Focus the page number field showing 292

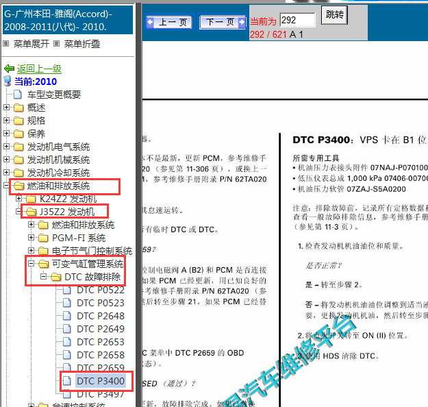pyautogui.click(x=297, y=20)
